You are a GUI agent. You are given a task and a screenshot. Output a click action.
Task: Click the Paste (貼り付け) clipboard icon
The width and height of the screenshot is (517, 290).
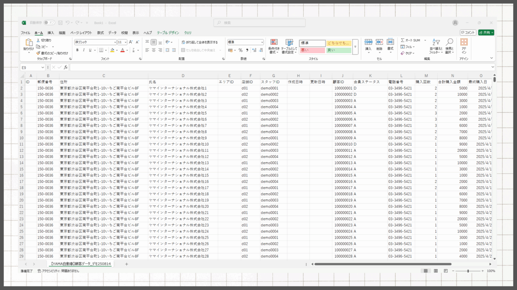click(x=28, y=43)
